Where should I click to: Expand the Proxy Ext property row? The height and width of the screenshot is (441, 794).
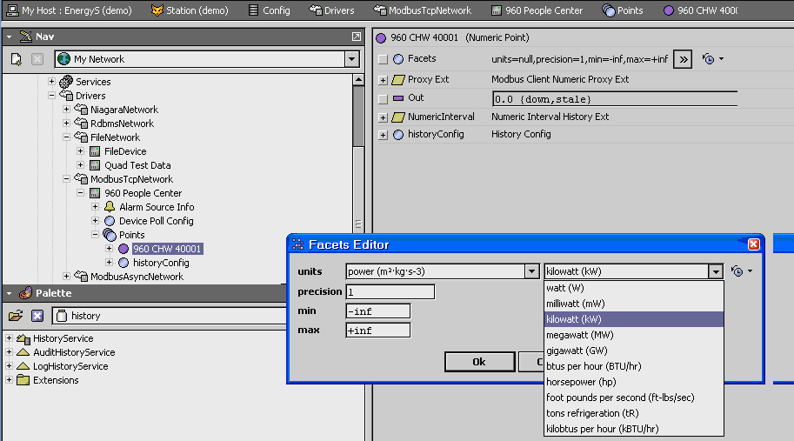coord(383,79)
